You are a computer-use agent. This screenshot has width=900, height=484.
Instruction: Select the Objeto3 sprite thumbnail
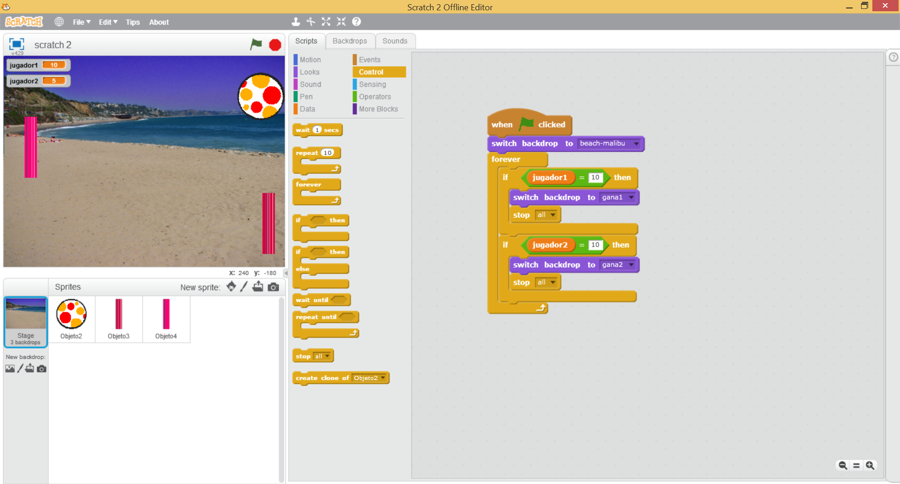pyautogui.click(x=119, y=319)
